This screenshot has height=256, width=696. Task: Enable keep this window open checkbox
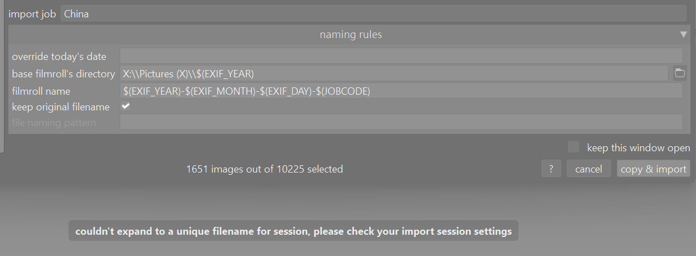[574, 147]
